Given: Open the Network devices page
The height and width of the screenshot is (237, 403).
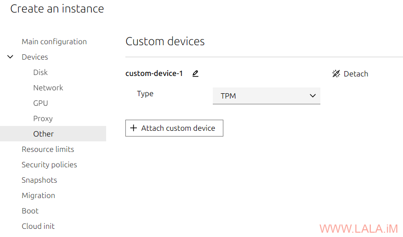Looking at the screenshot, I should click(48, 87).
